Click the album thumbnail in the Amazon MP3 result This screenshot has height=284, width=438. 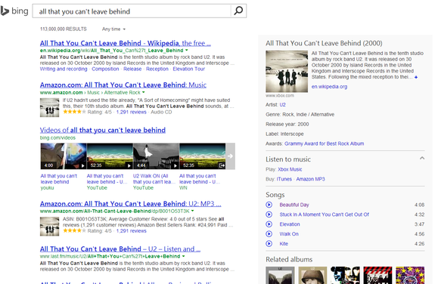click(x=49, y=227)
